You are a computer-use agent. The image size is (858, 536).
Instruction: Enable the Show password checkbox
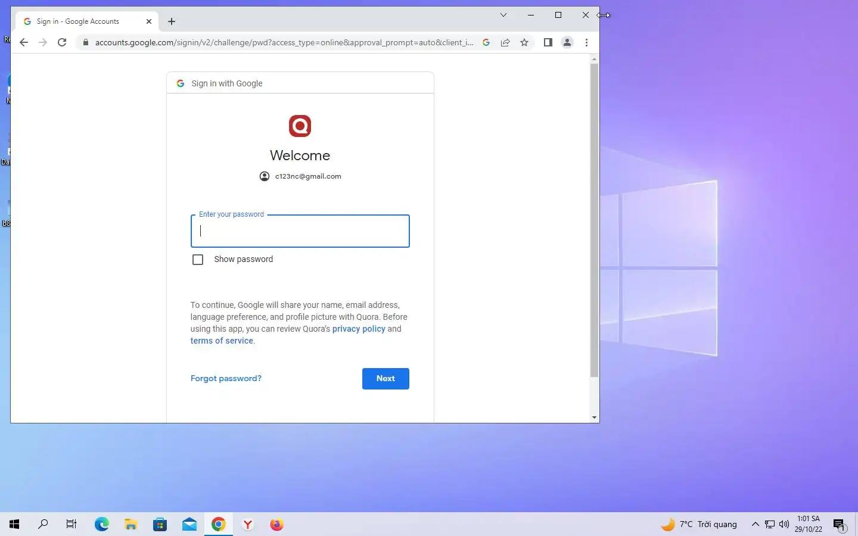tap(198, 260)
